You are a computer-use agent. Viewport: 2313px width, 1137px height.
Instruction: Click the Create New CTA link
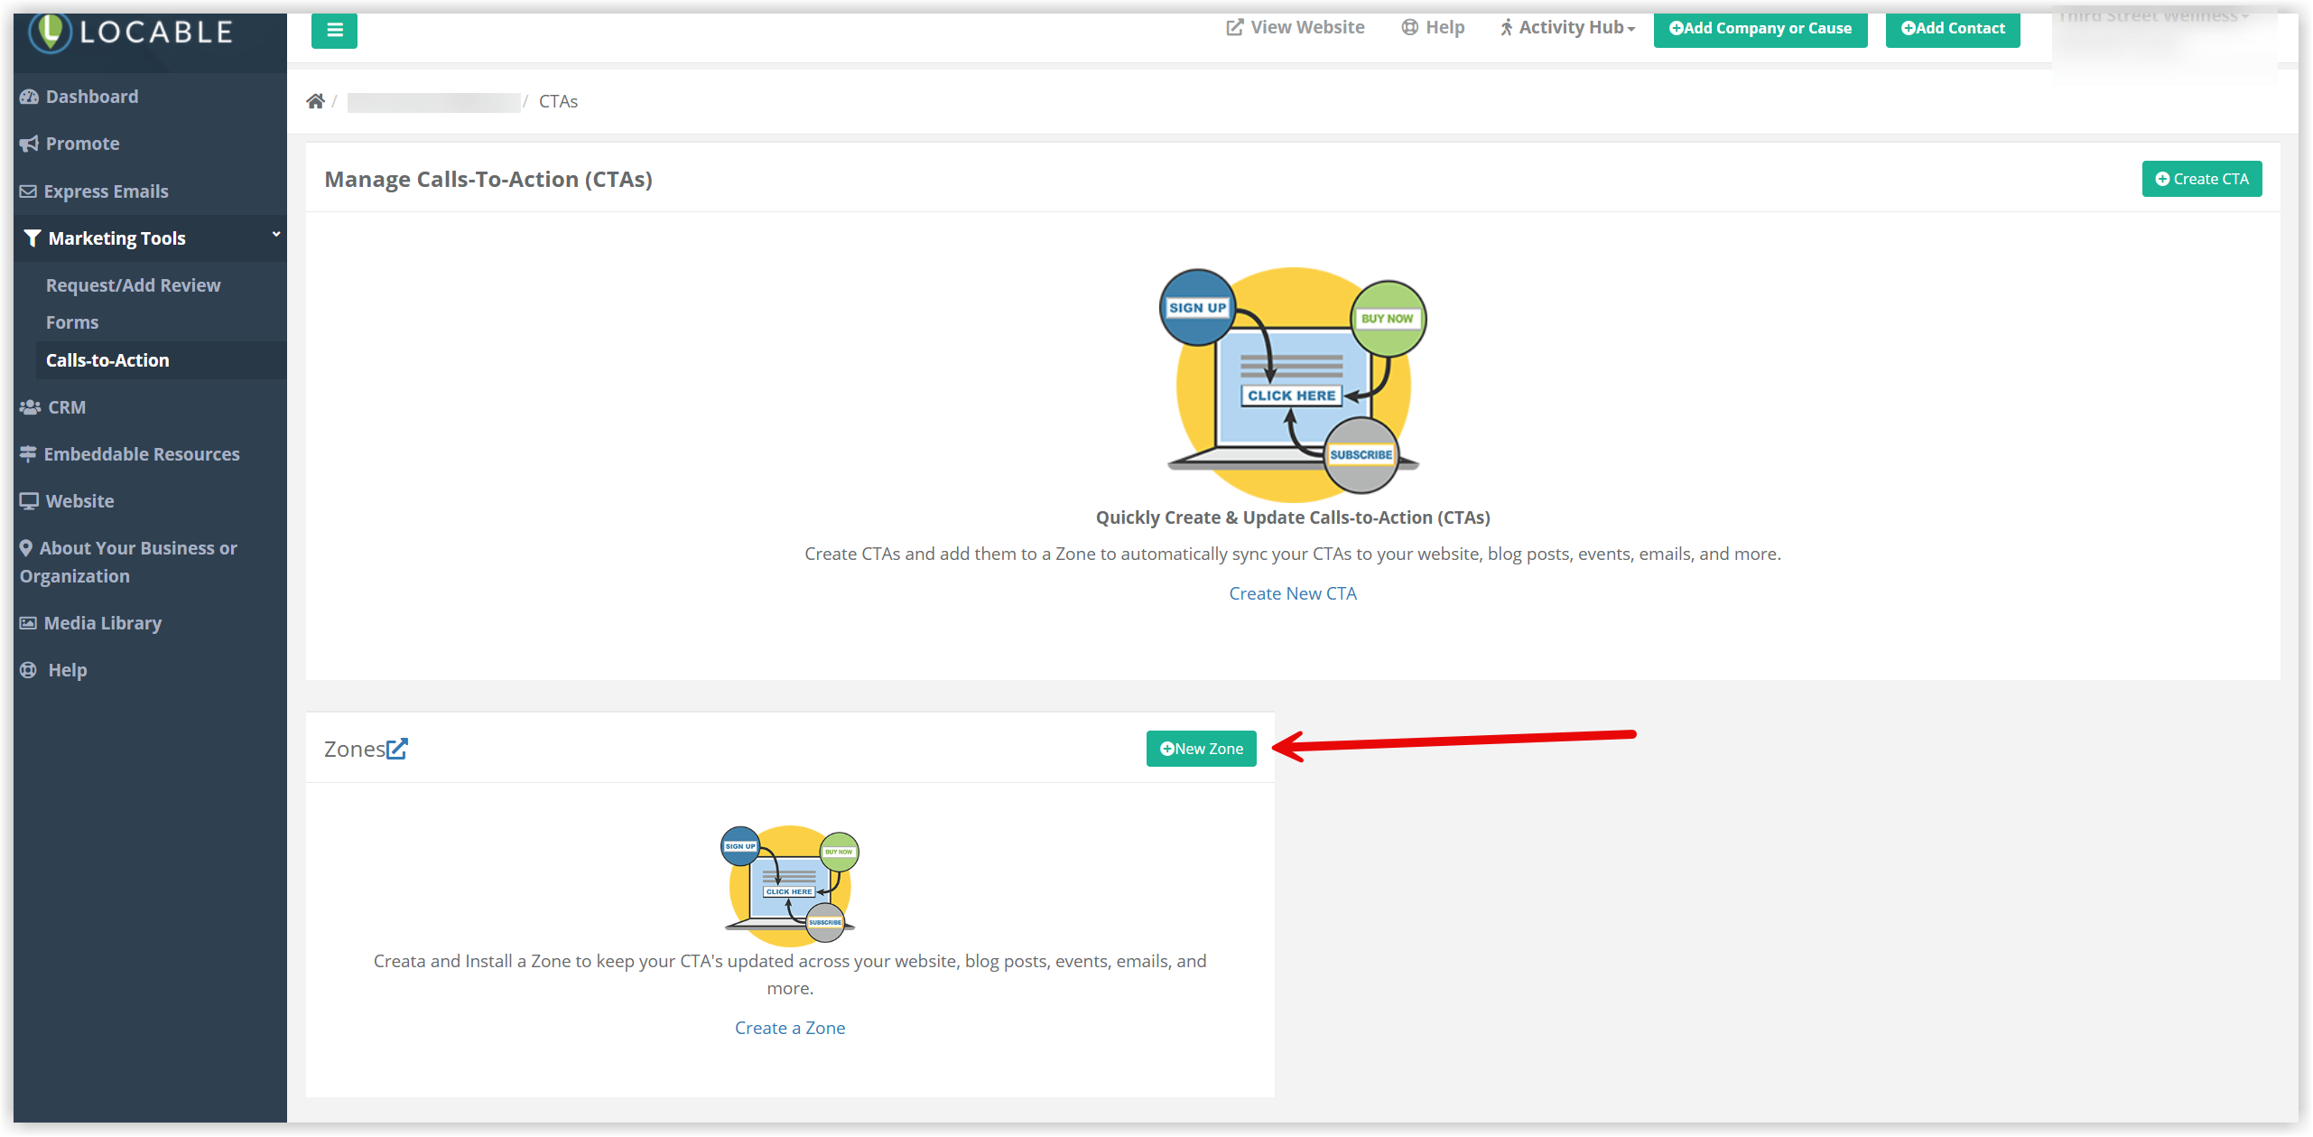click(x=1292, y=593)
